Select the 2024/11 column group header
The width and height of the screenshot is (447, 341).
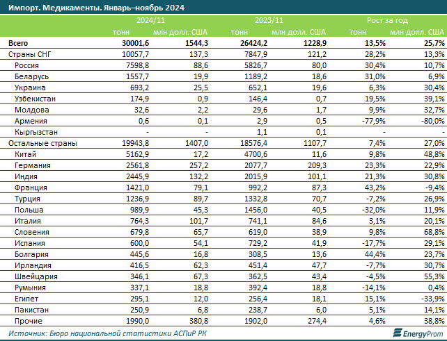pos(155,22)
